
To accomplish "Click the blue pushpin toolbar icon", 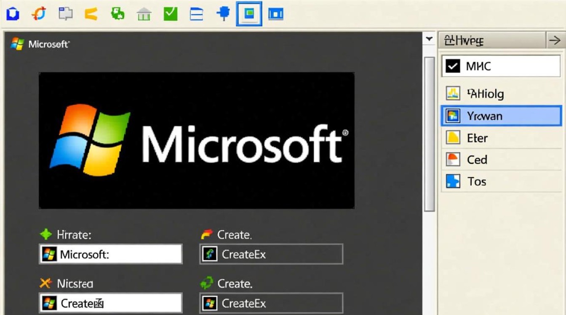I will coord(223,14).
